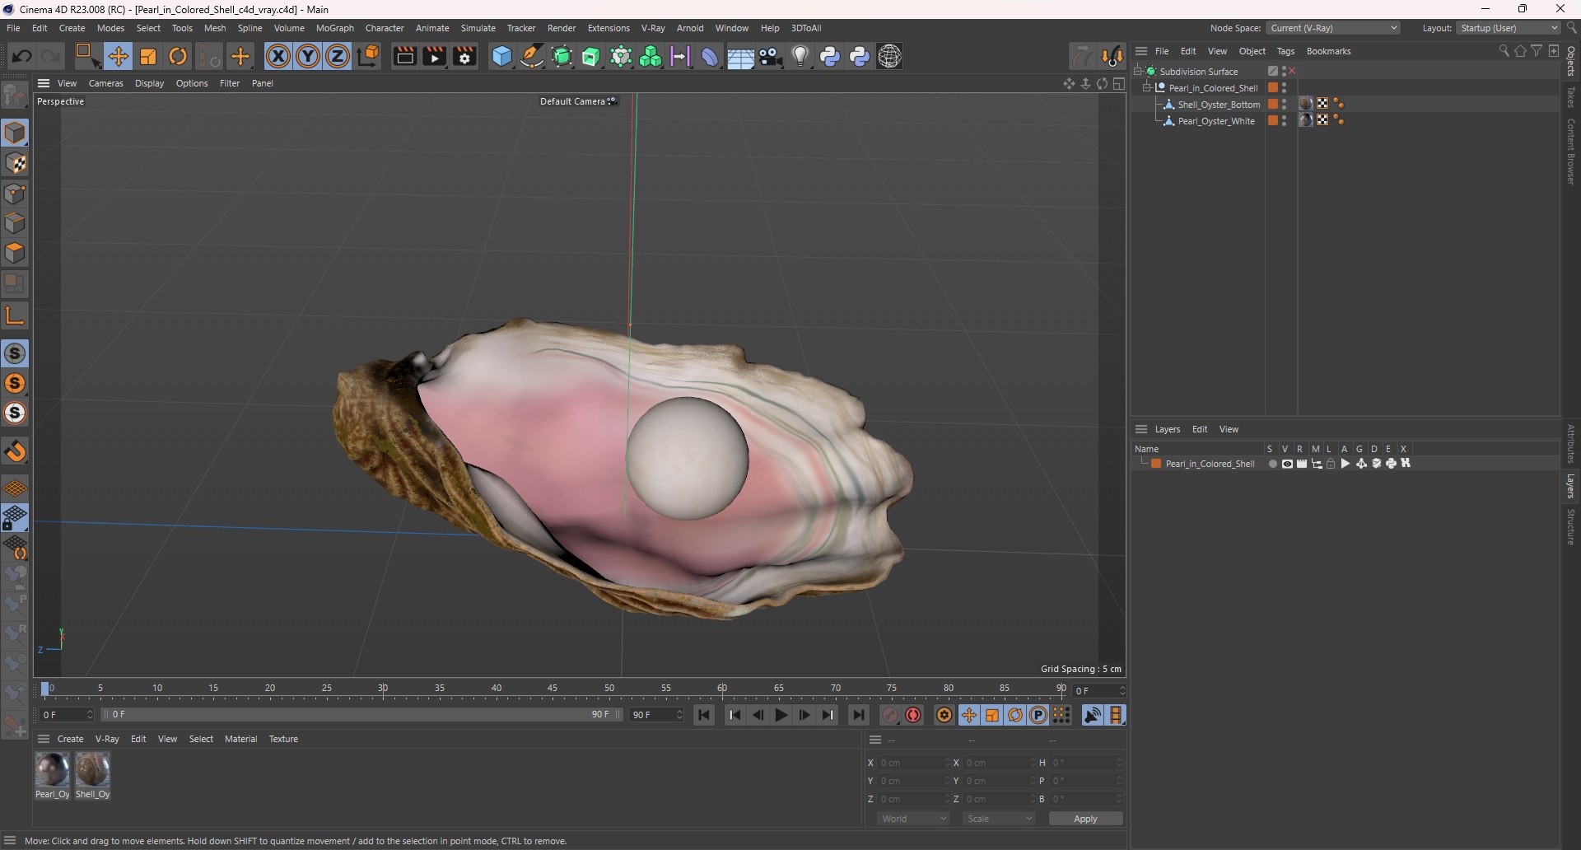Switch to Polygons mode icon

(x=16, y=253)
